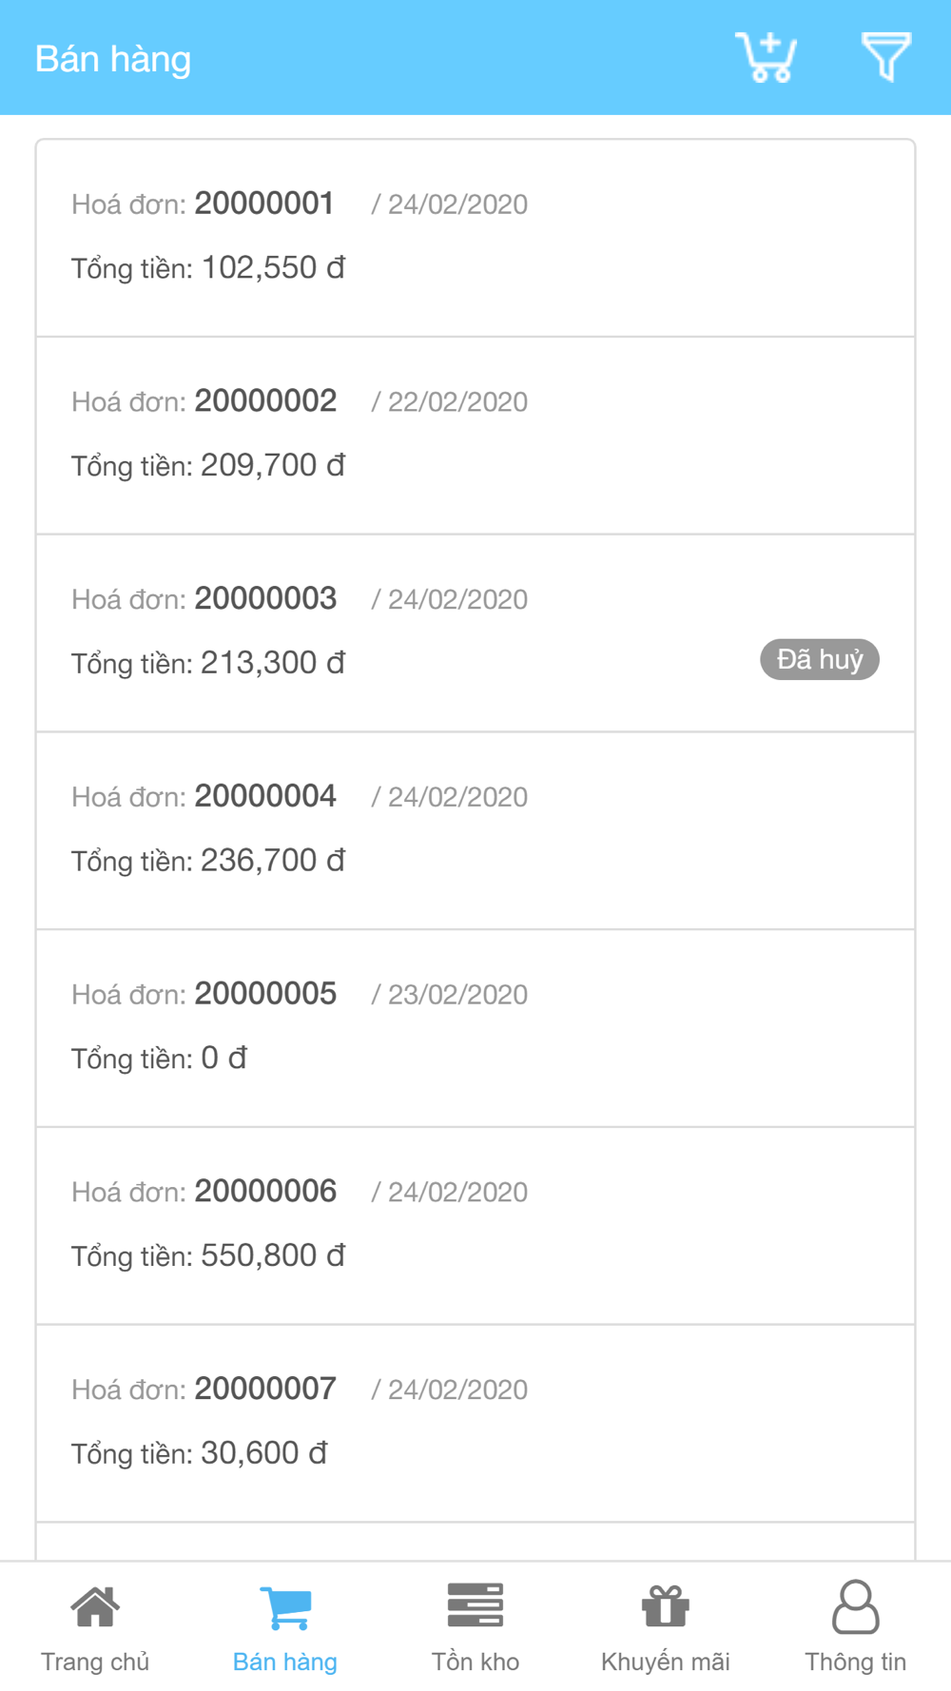This screenshot has height=1691, width=951.
Task: Open the Tồn kho inventory icon
Action: coord(475,1605)
